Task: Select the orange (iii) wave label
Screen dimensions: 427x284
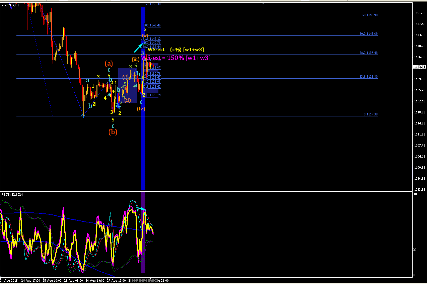Action: point(136,59)
